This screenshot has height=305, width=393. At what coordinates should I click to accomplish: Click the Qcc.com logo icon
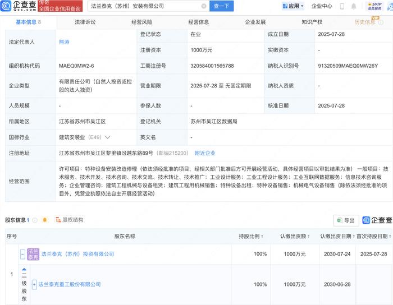[6, 6]
